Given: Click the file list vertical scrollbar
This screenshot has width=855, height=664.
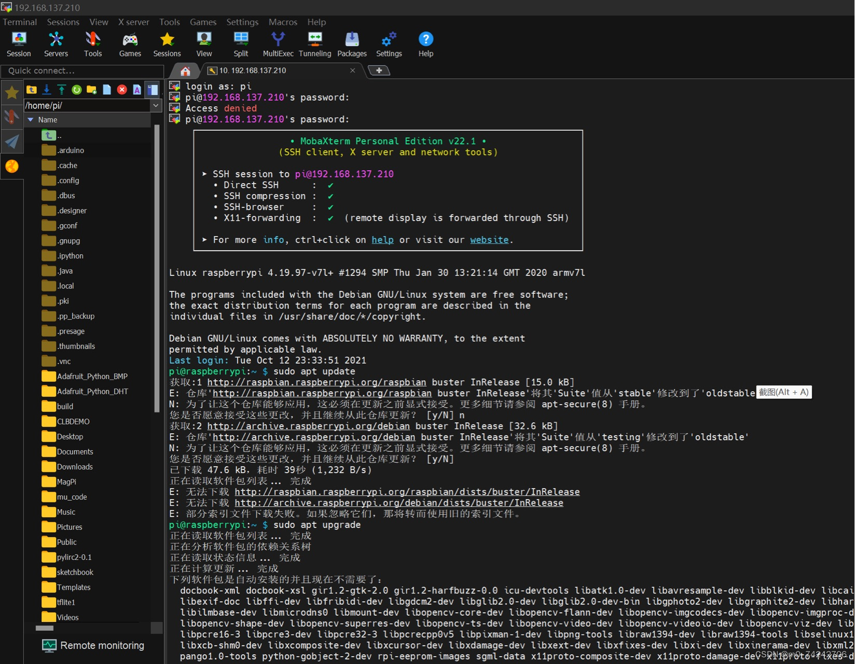Looking at the screenshot, I should click(157, 268).
